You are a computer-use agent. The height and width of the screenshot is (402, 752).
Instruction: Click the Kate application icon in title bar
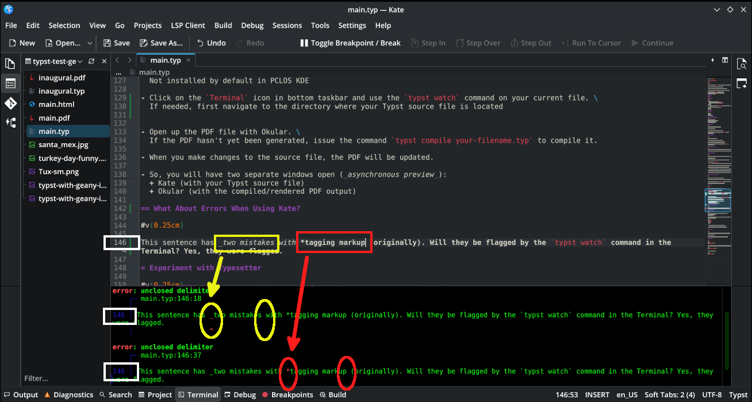point(9,9)
